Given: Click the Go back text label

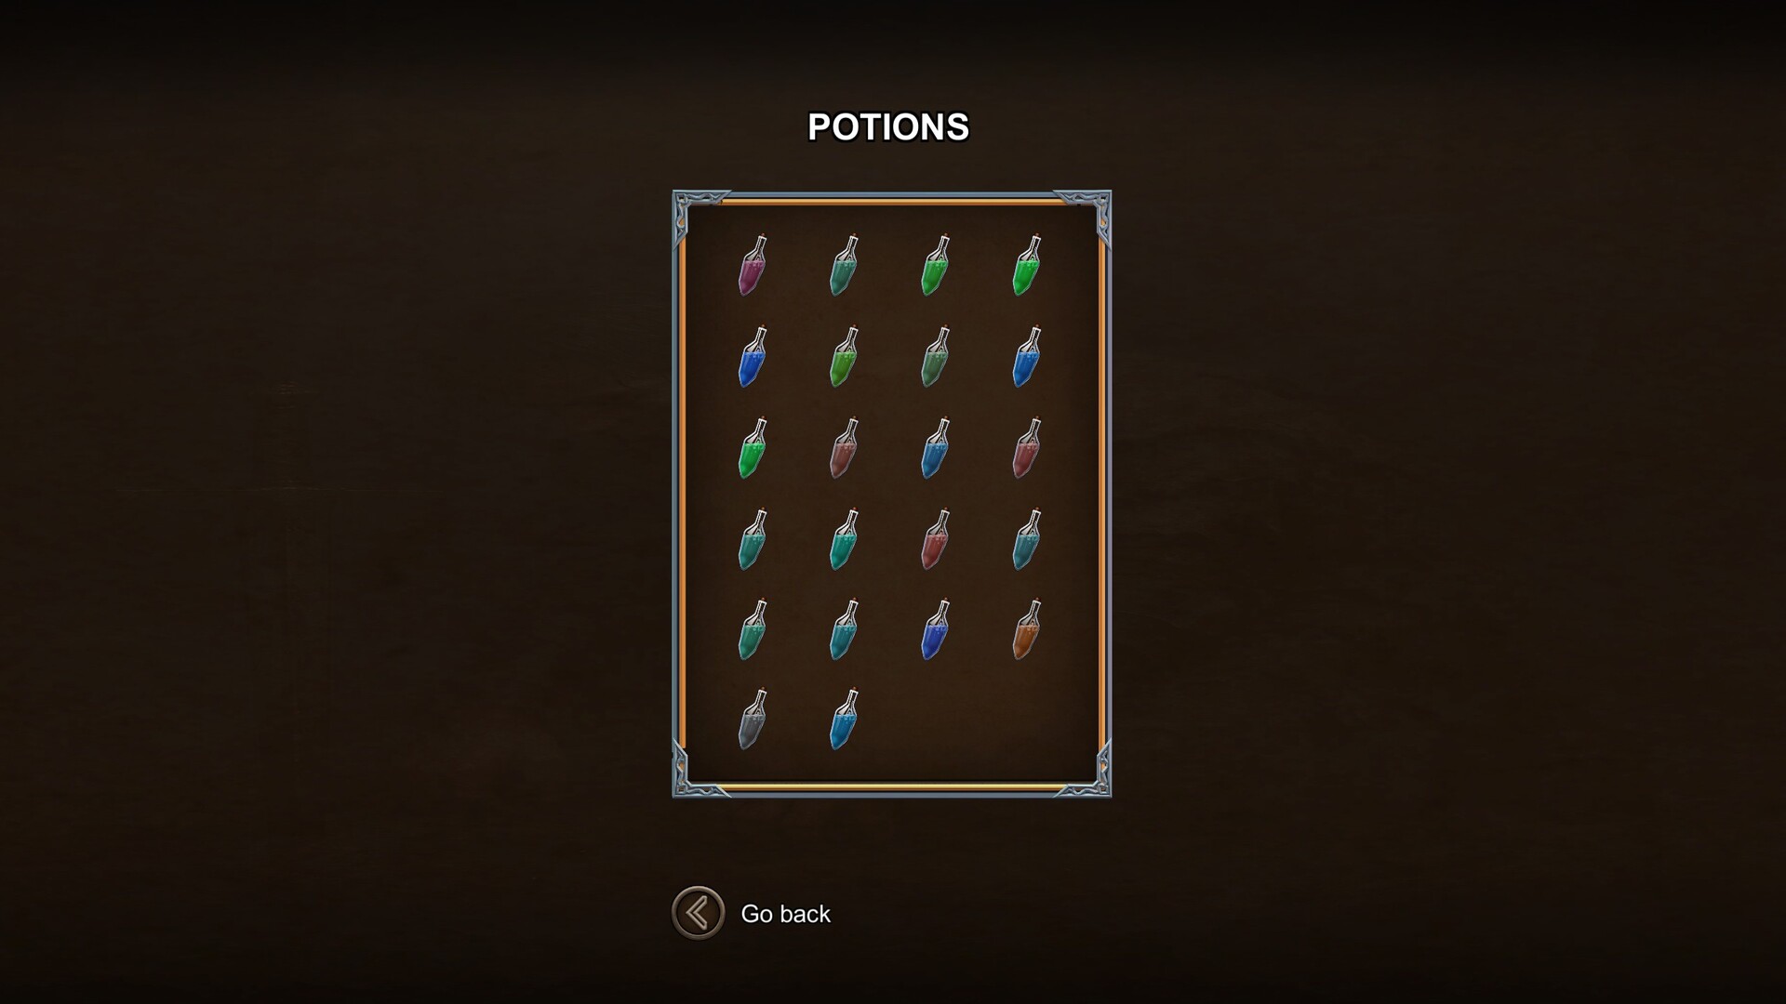Looking at the screenshot, I should pyautogui.click(x=785, y=914).
